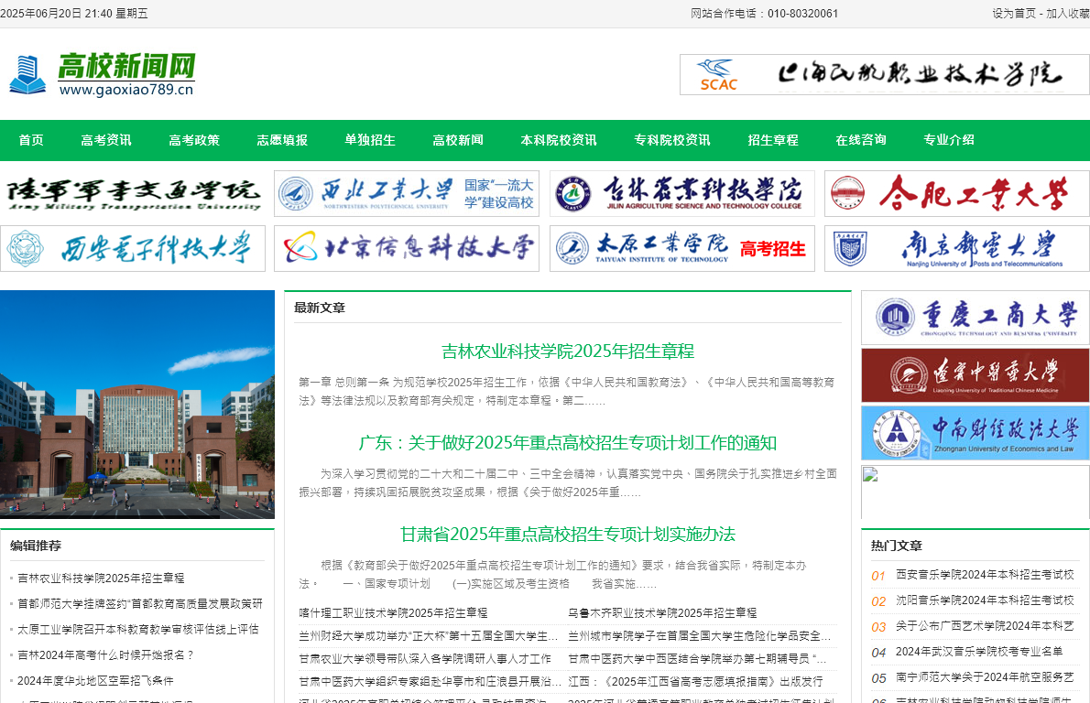Click the 编辑推荐 section heading
The image size is (1090, 703).
tap(36, 546)
